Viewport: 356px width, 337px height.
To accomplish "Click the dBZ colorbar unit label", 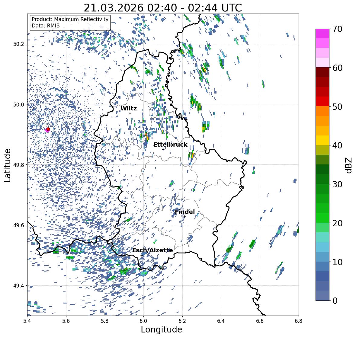I will (349, 165).
